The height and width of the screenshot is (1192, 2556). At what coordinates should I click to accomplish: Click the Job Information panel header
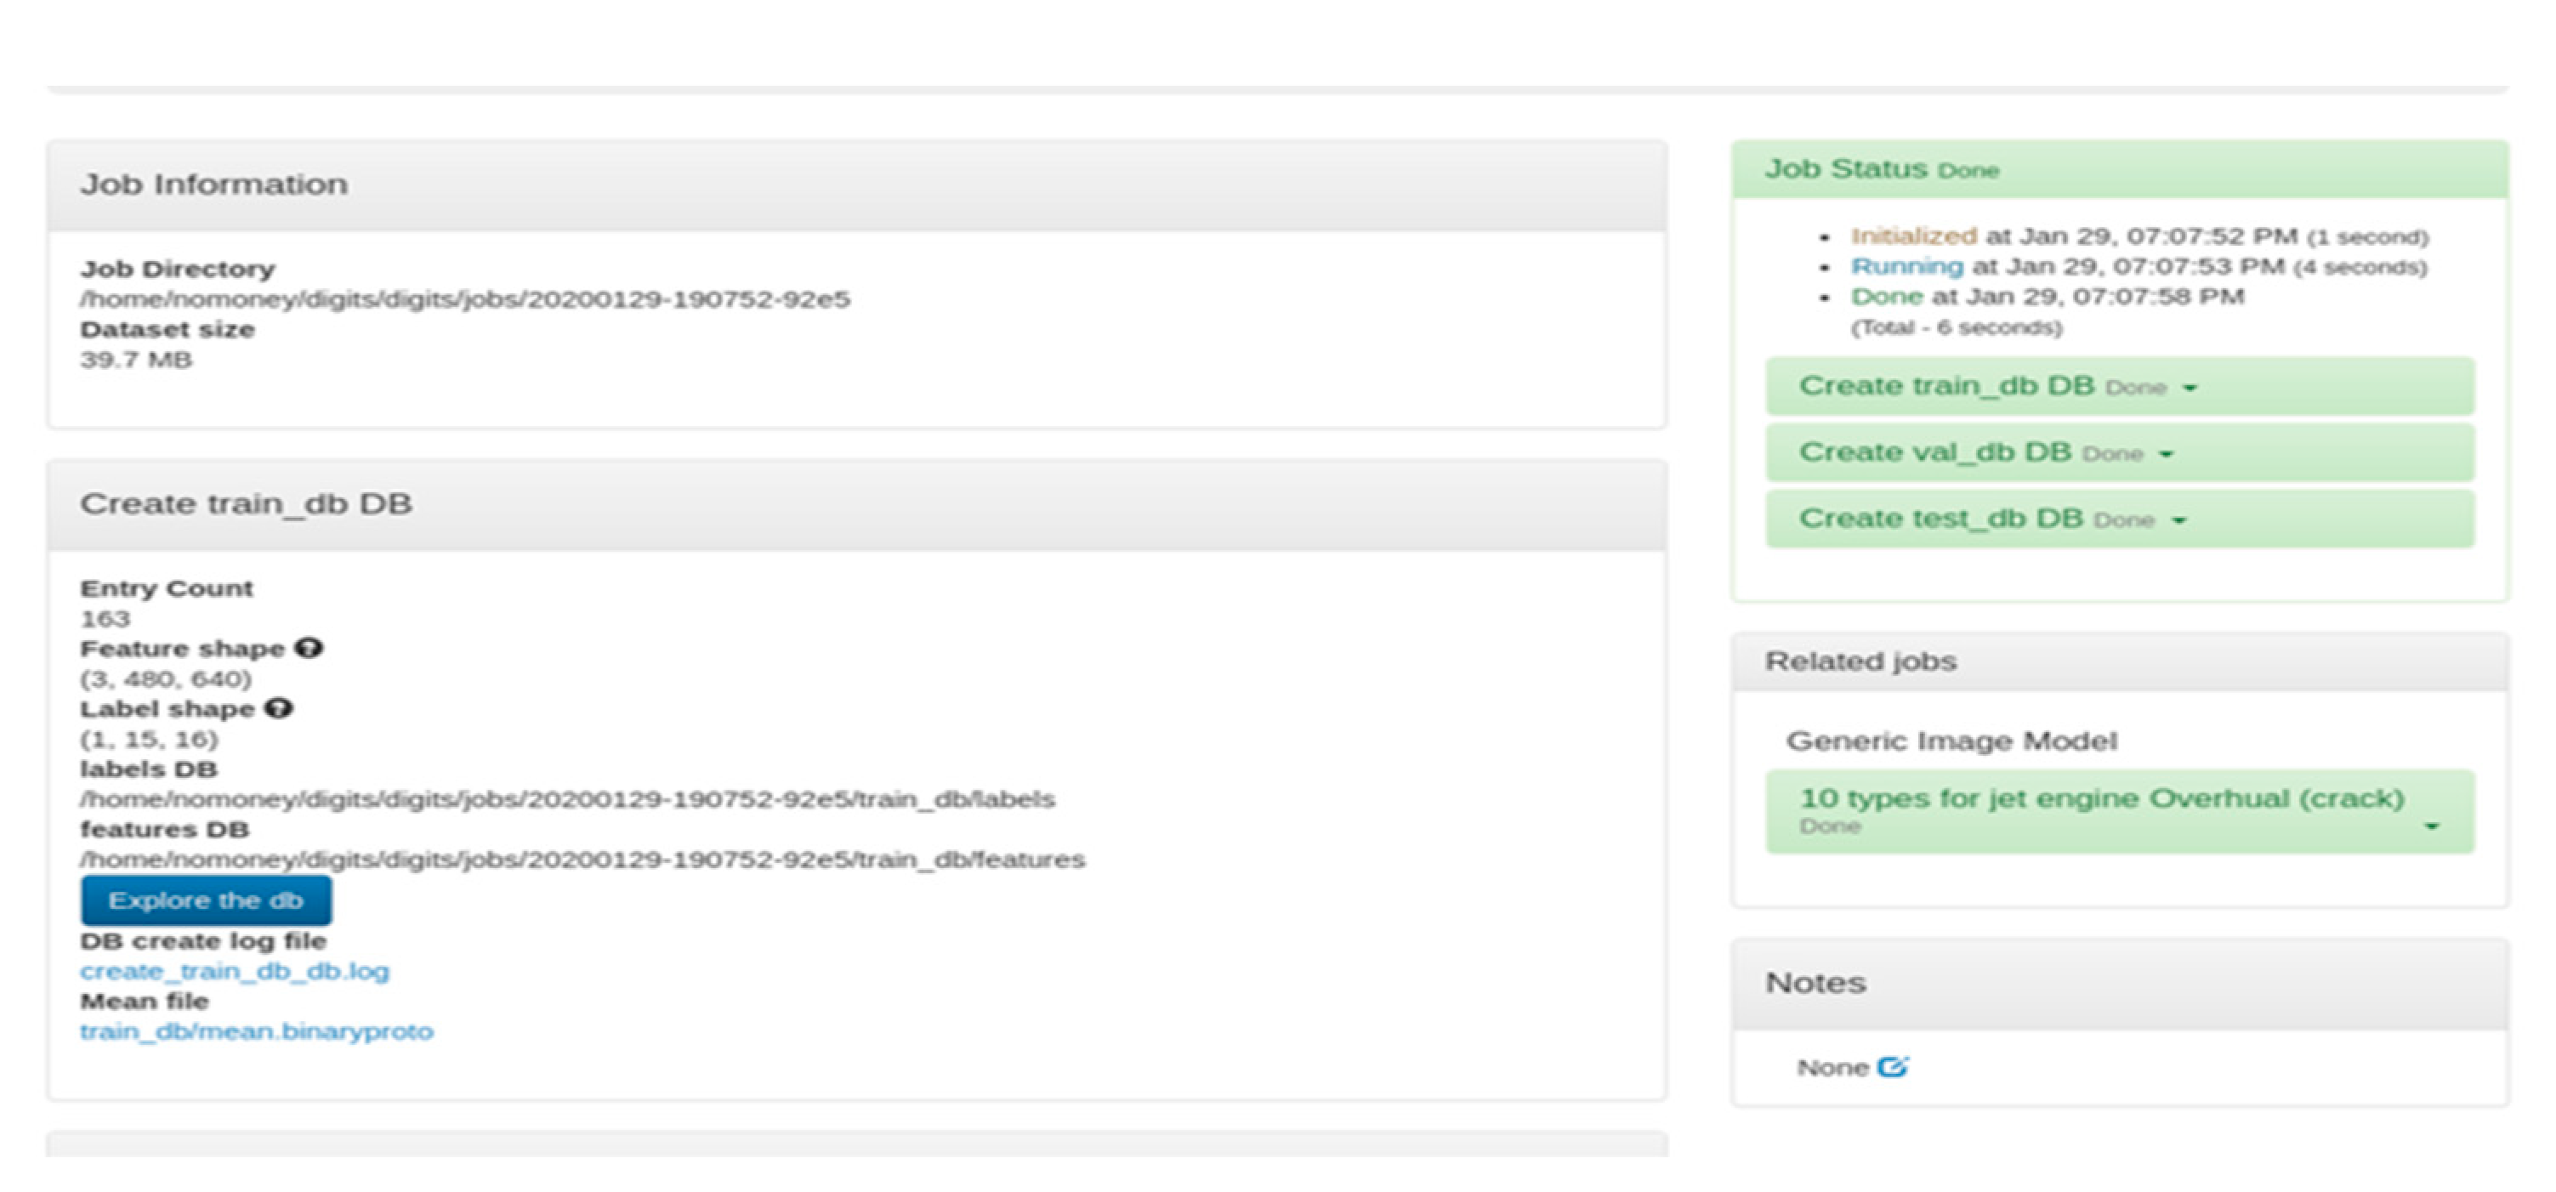[x=213, y=184]
